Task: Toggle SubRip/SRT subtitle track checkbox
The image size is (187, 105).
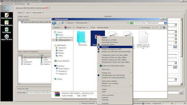Action: (22, 62)
